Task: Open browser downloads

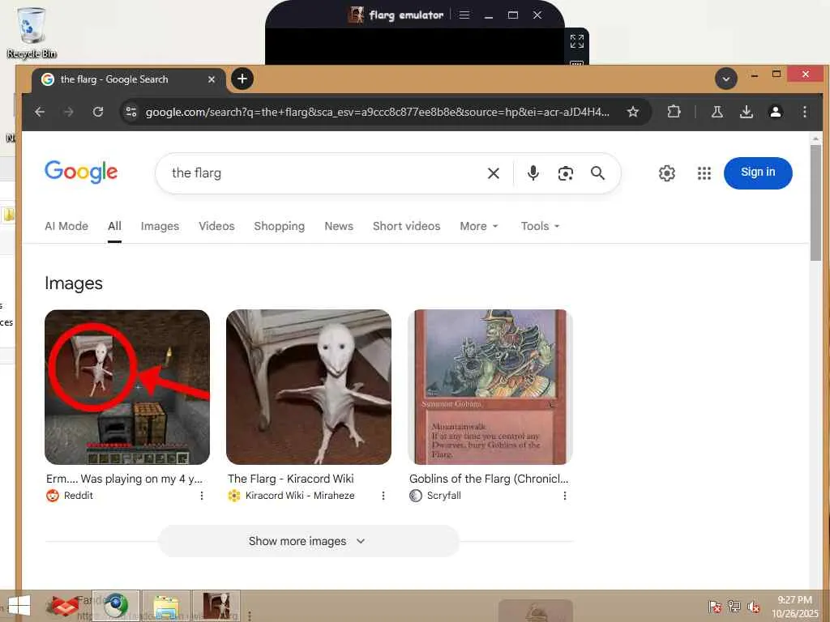Action: coord(747,112)
